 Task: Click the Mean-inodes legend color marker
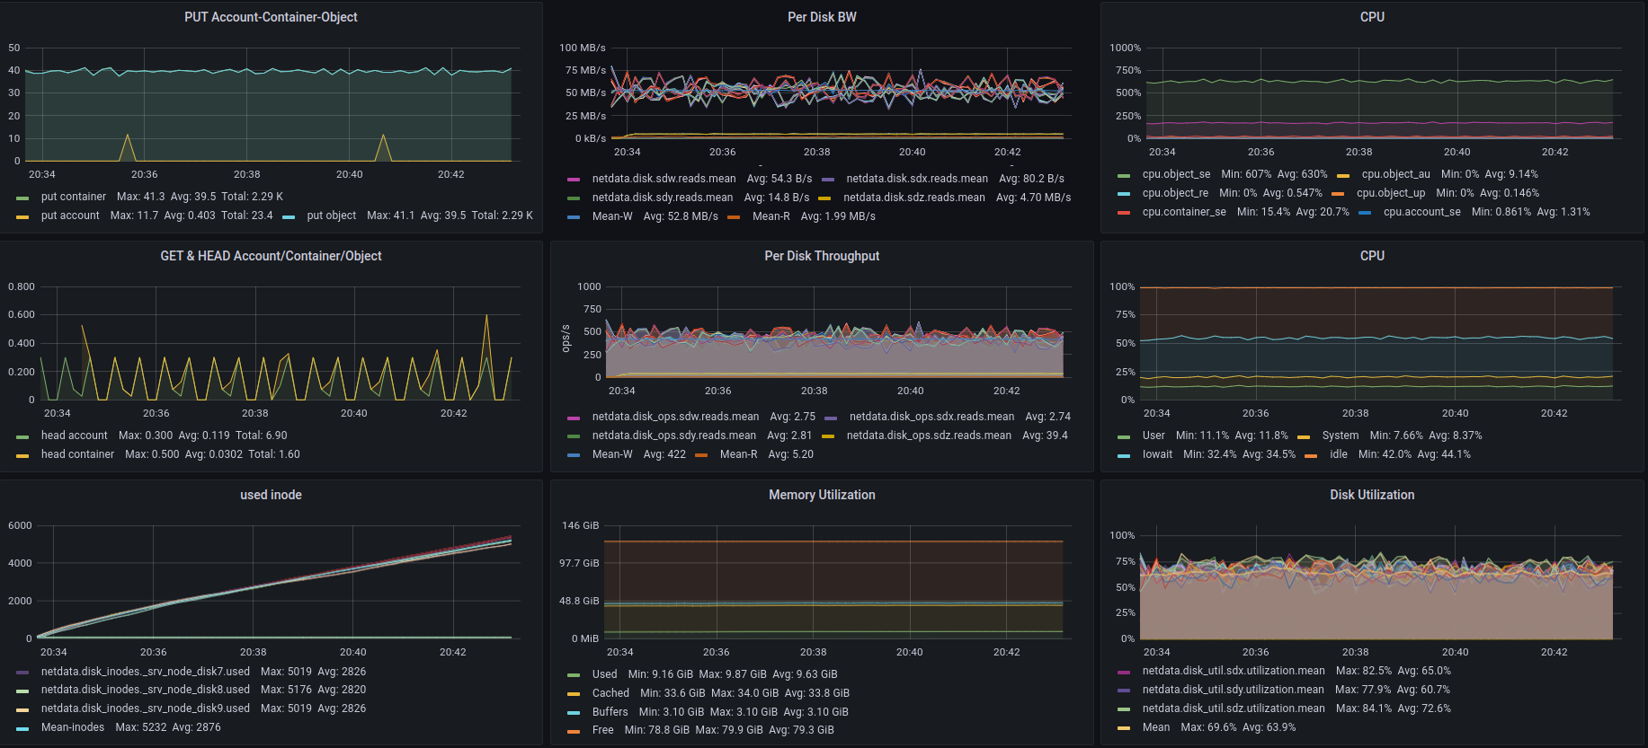pos(22,728)
